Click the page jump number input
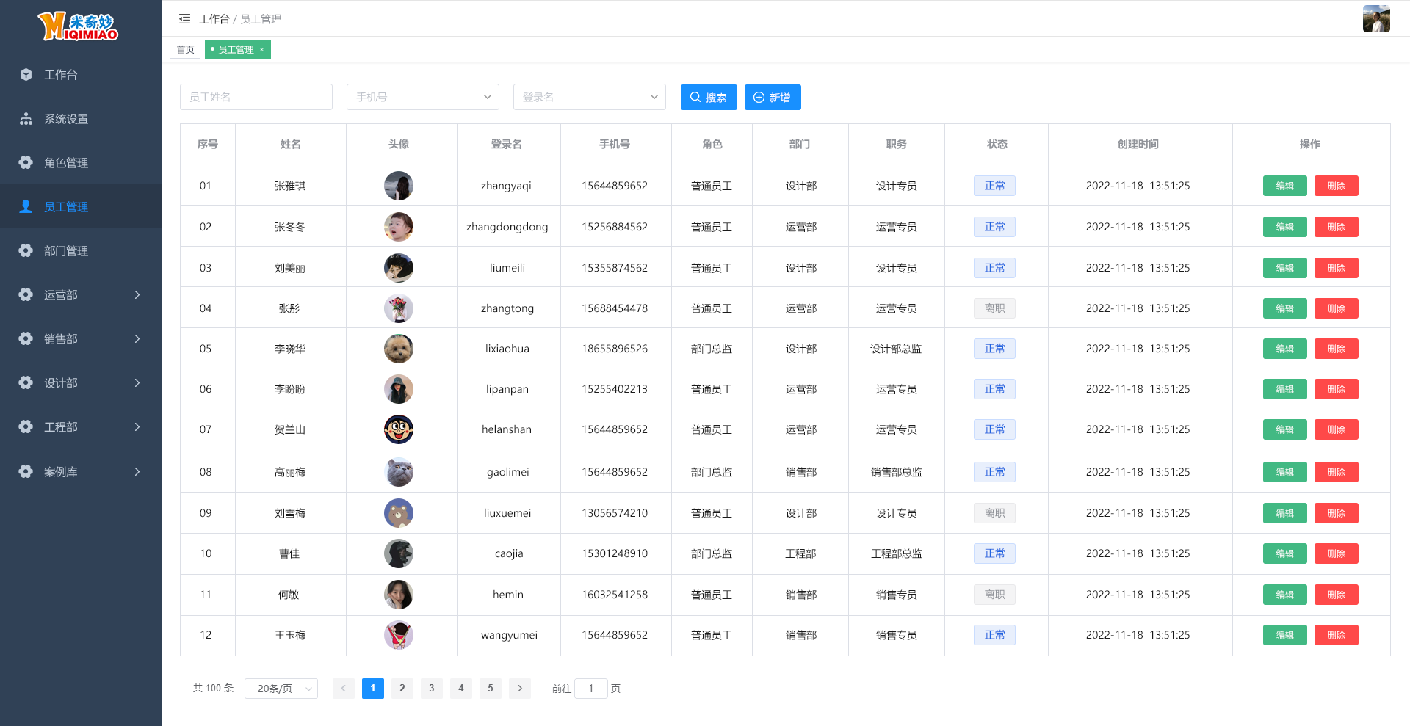The image size is (1410, 726). coord(590,689)
